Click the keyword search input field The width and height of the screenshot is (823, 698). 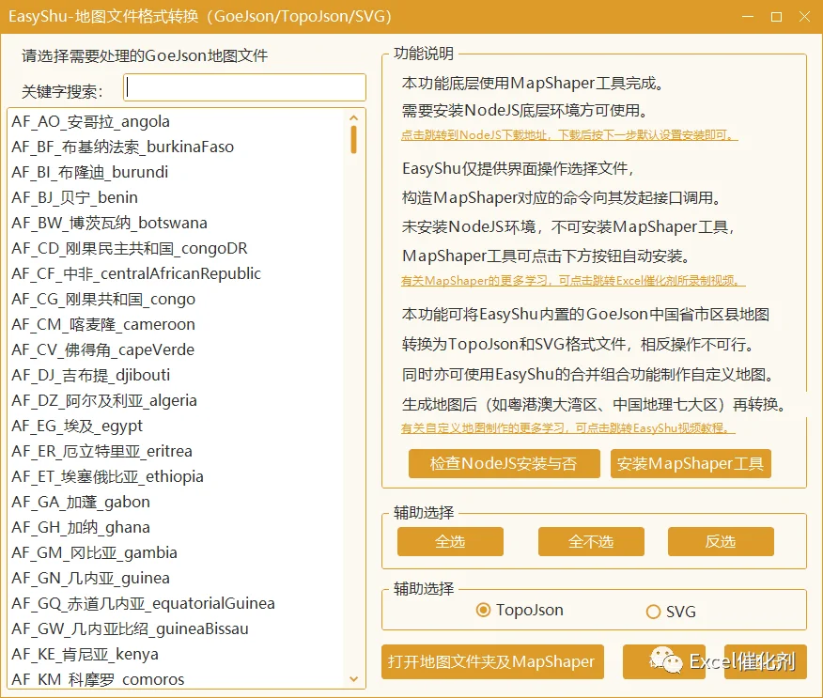click(244, 87)
